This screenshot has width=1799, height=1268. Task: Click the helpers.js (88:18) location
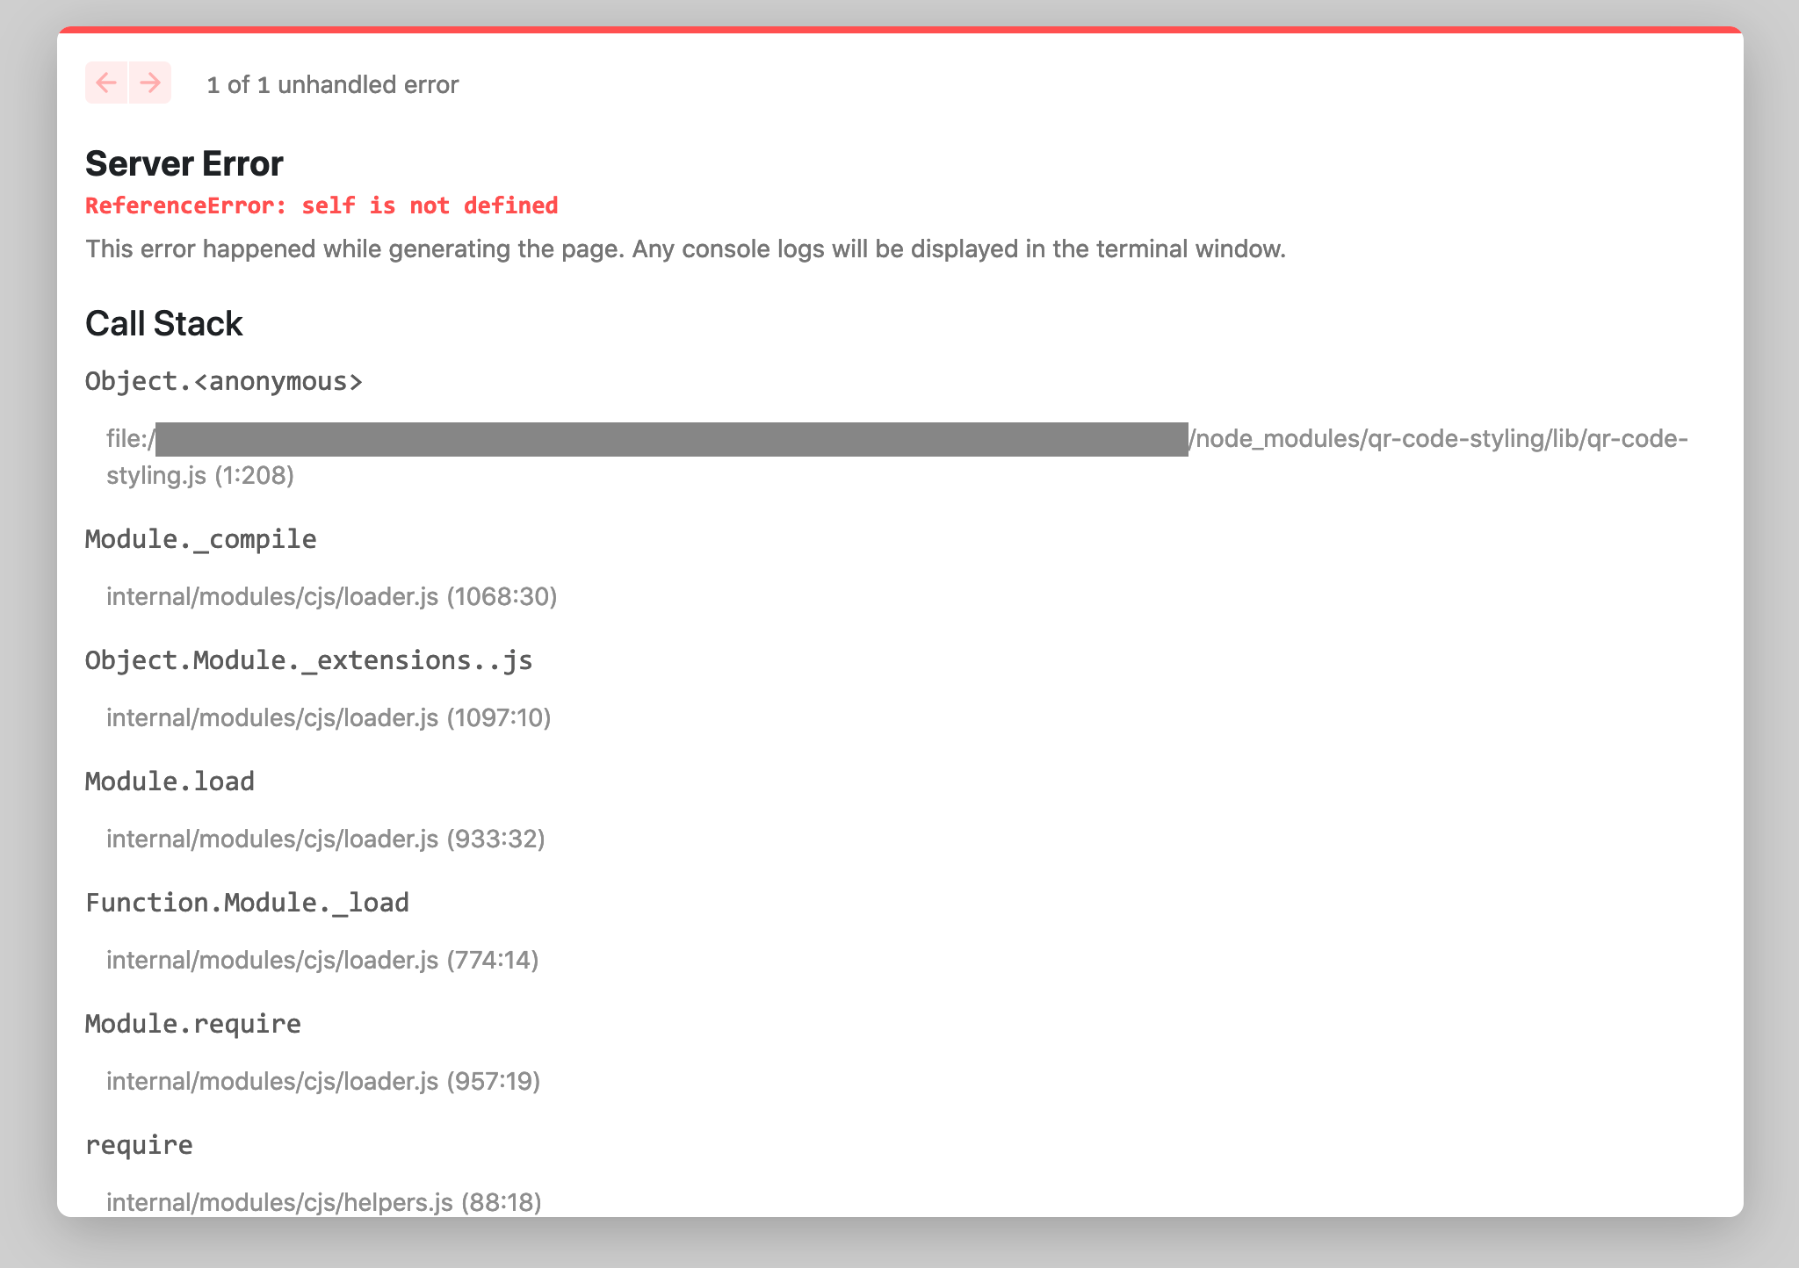pos(323,1202)
